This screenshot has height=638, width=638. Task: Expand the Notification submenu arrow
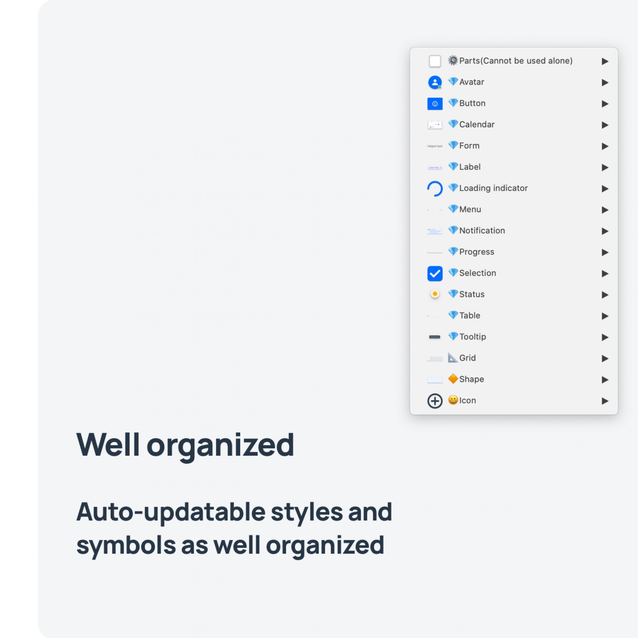(x=605, y=231)
